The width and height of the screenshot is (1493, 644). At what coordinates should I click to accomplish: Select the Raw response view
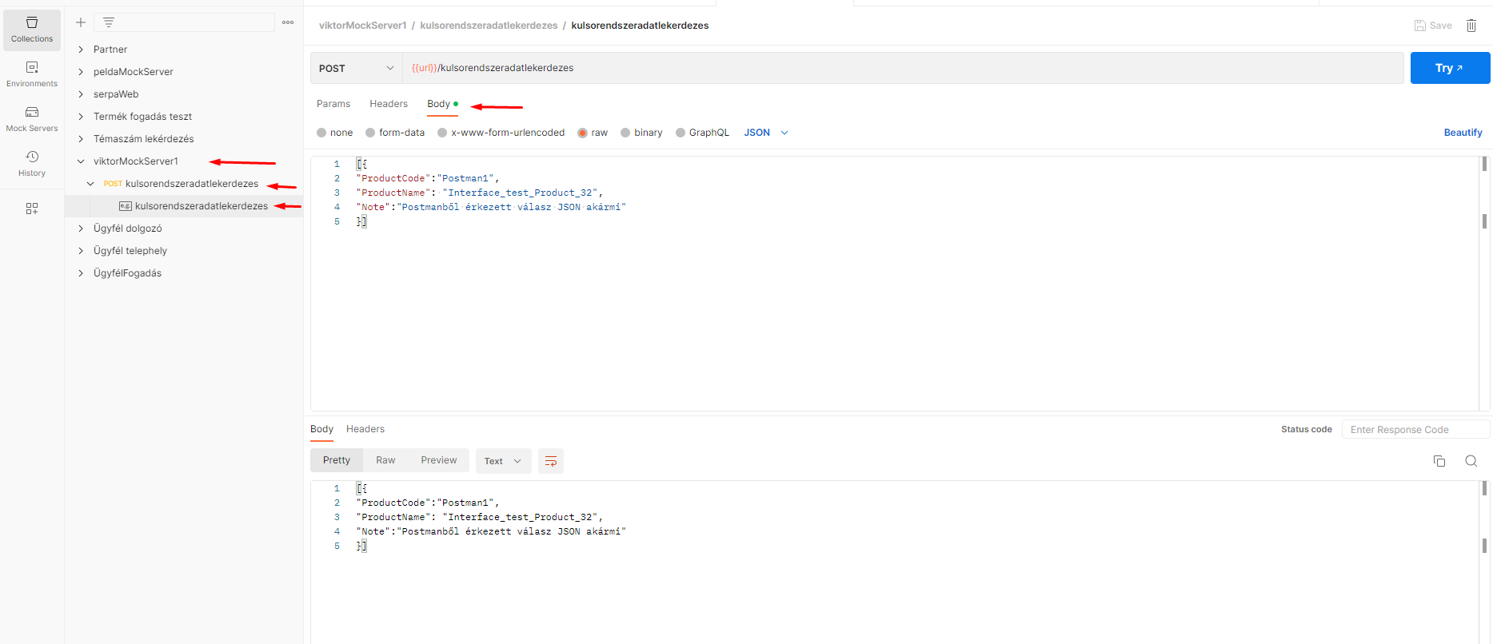coord(385,460)
